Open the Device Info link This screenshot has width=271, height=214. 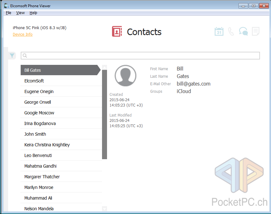(x=23, y=34)
